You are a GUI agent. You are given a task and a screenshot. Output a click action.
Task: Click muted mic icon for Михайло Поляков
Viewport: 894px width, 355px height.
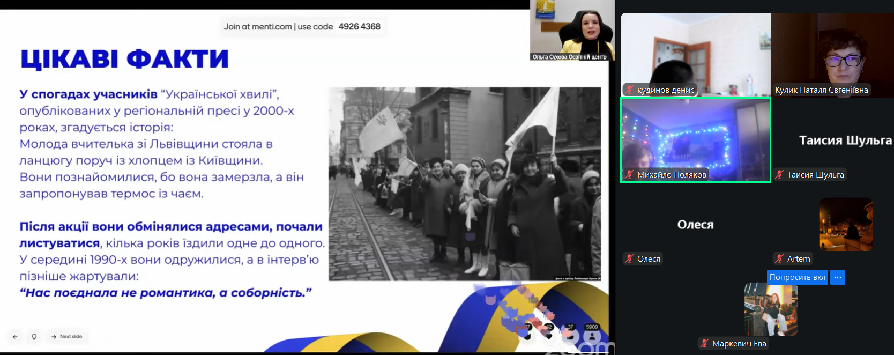click(x=629, y=175)
